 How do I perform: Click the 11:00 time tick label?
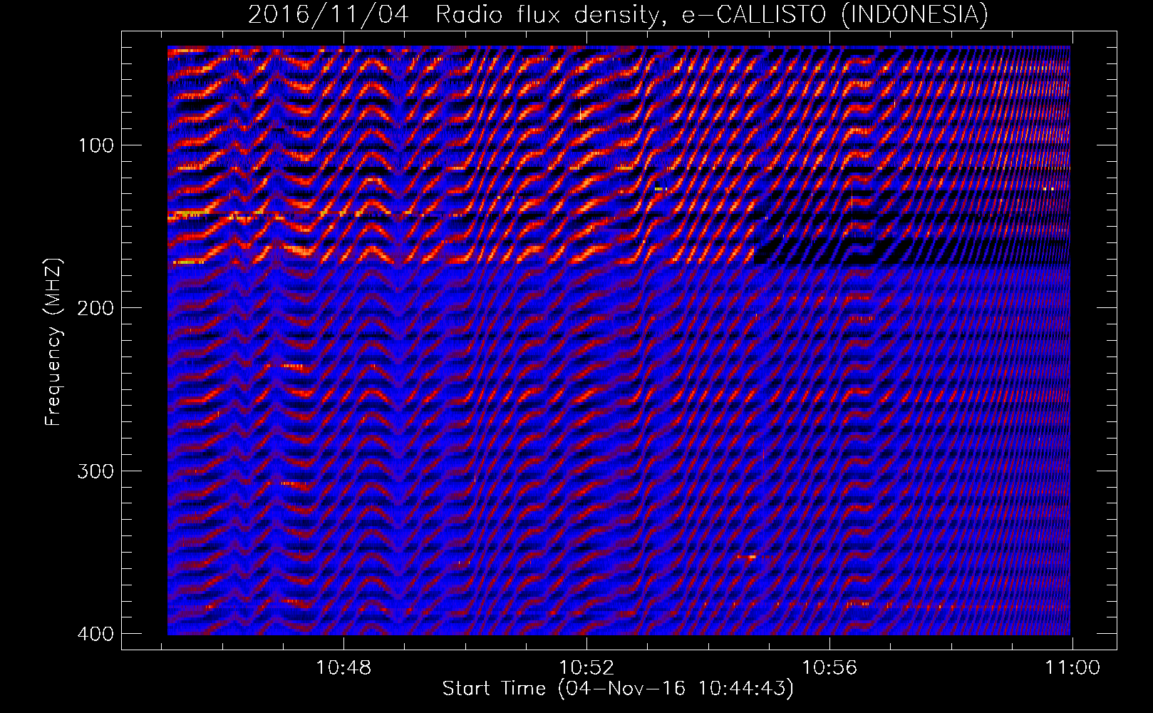coord(1072,668)
